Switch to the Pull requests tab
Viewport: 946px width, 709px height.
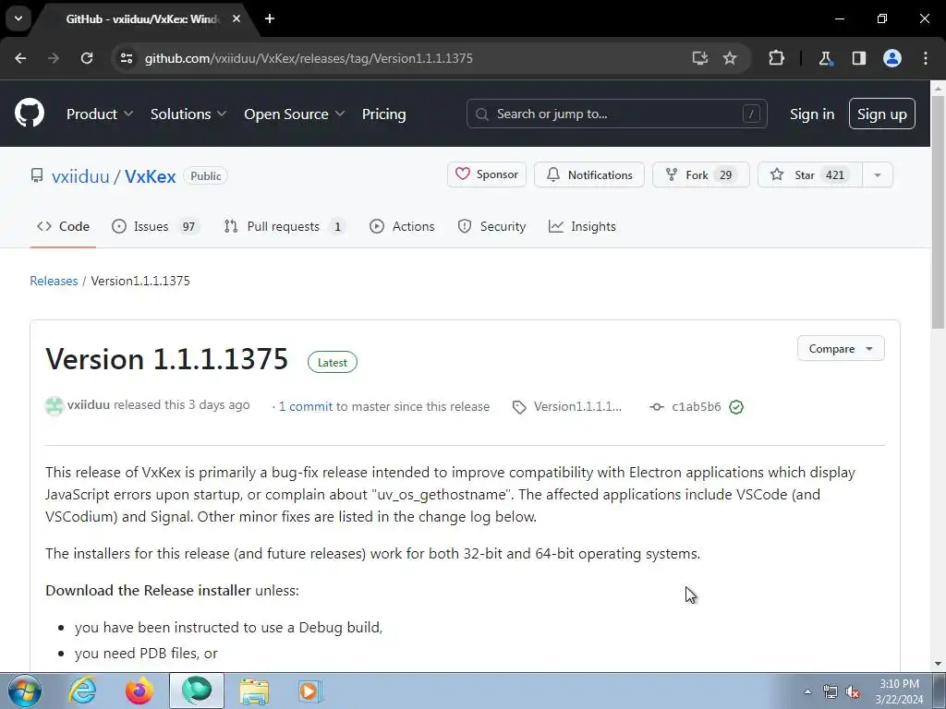click(x=285, y=226)
